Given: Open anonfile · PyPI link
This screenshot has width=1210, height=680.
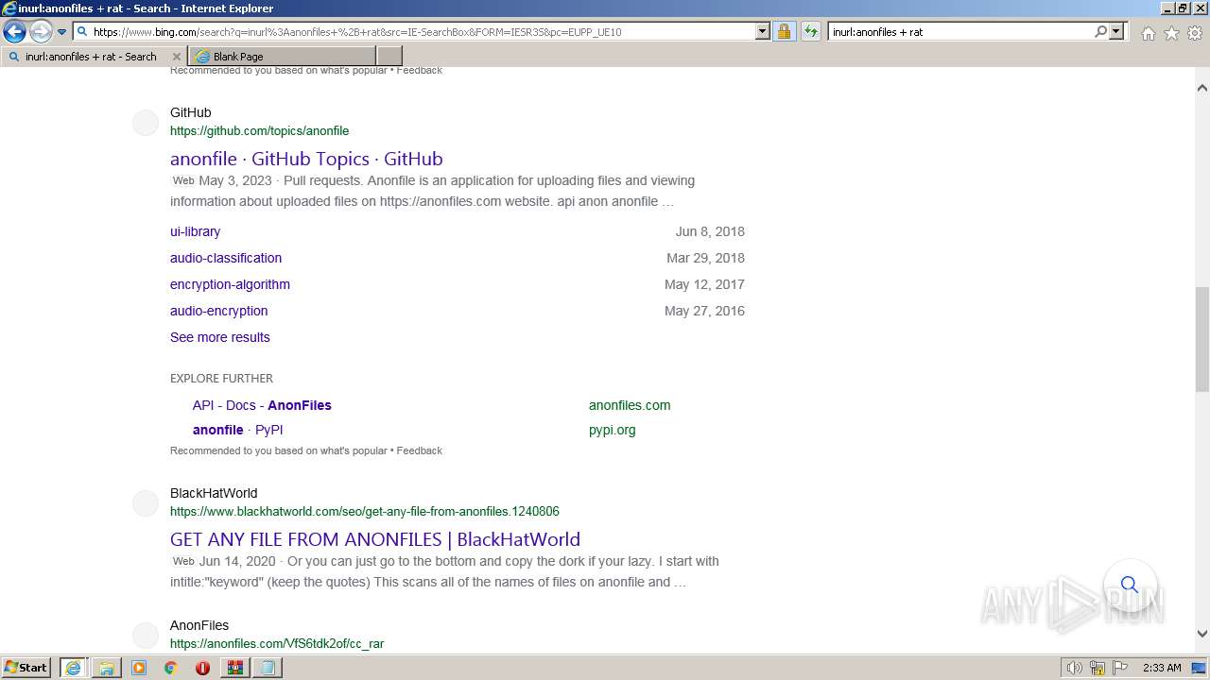Looking at the screenshot, I should [x=237, y=430].
